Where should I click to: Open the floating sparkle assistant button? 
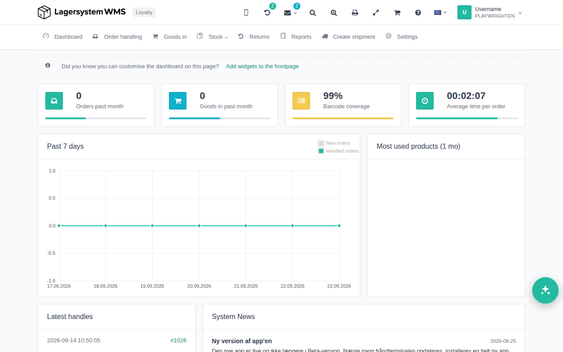click(545, 290)
